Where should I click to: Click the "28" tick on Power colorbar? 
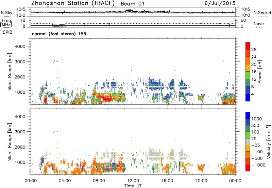(x=254, y=50)
